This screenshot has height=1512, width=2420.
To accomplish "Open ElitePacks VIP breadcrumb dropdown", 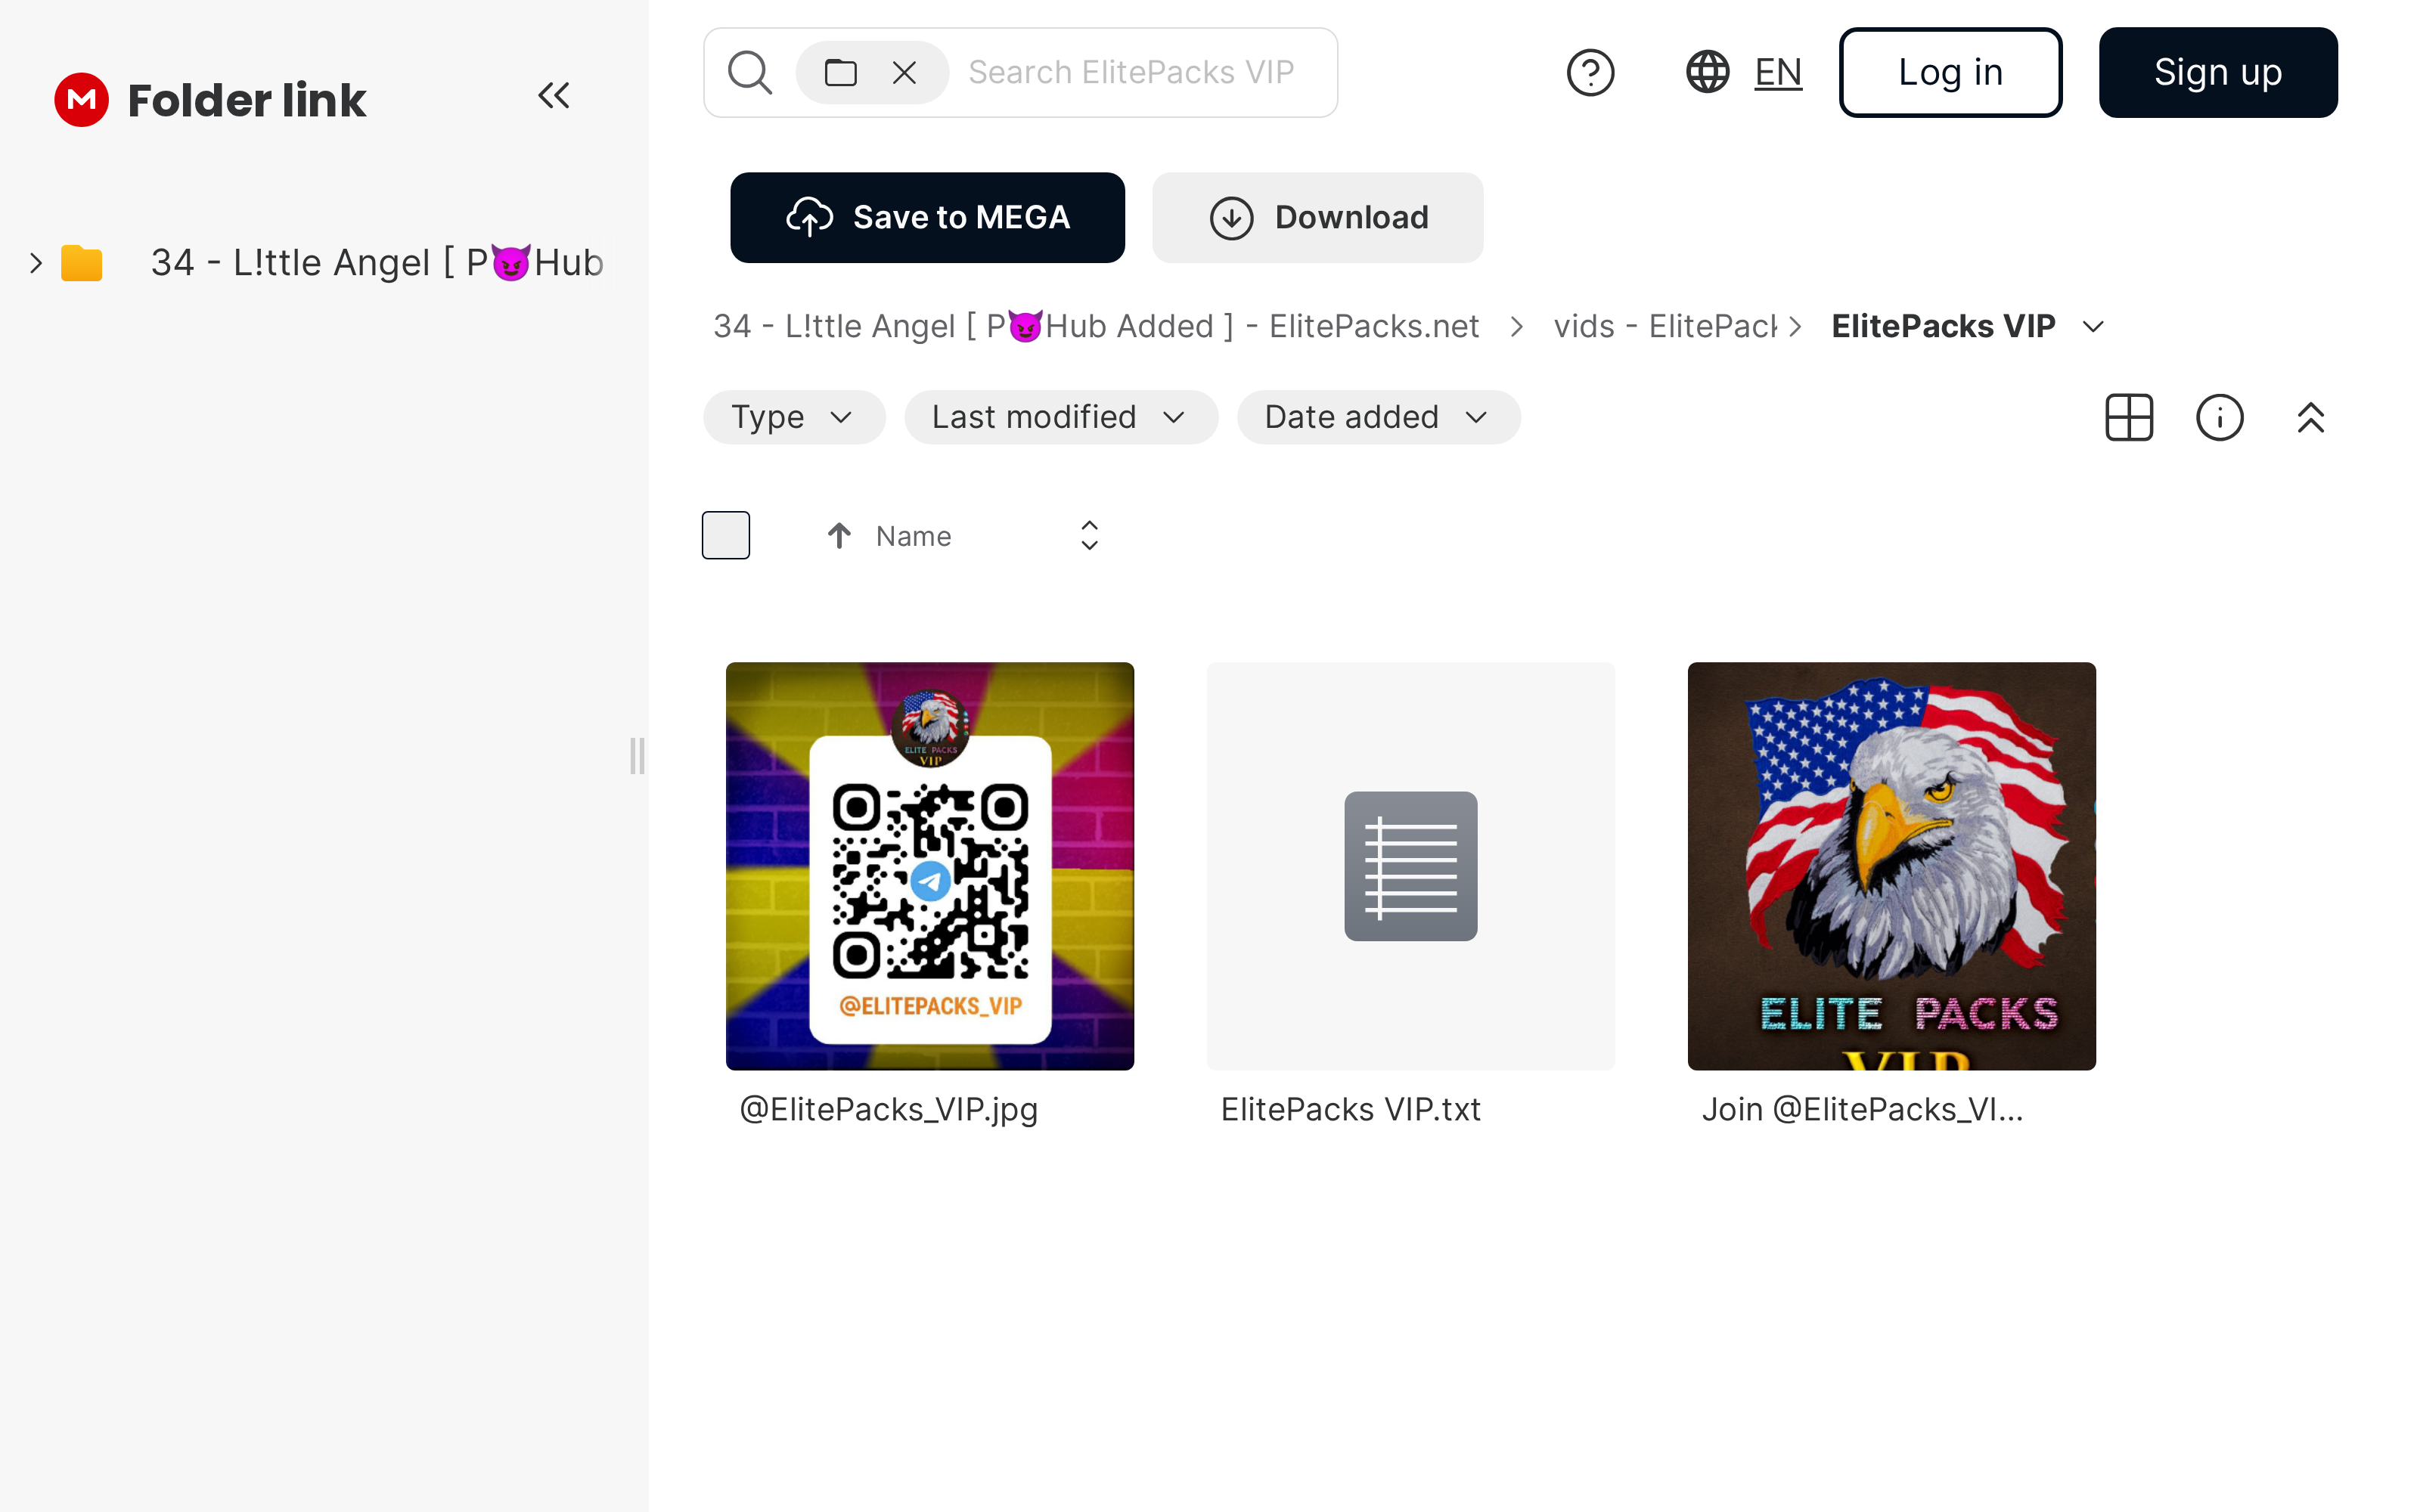I will click(x=2093, y=326).
